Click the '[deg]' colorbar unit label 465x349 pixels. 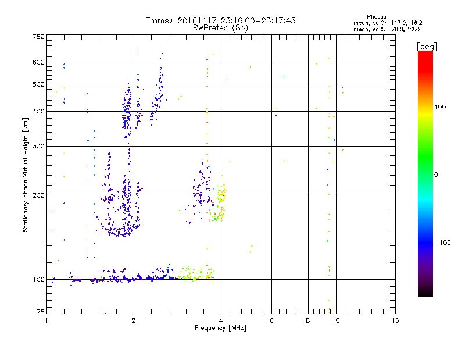427,47
